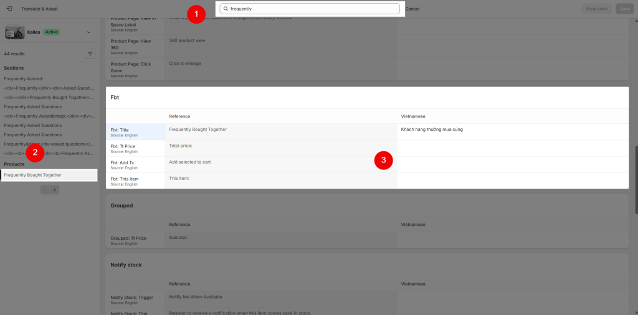Click the vertical page scrollbar

pos(636,179)
